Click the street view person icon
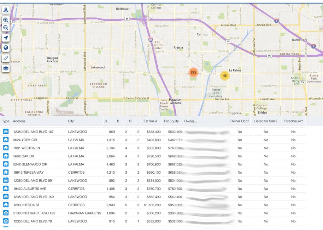 coord(6,10)
